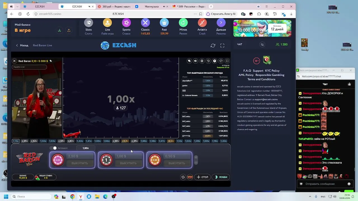Show more modes with the Дальше arrow
Screen dimensions: 358x201
(x=221, y=23)
